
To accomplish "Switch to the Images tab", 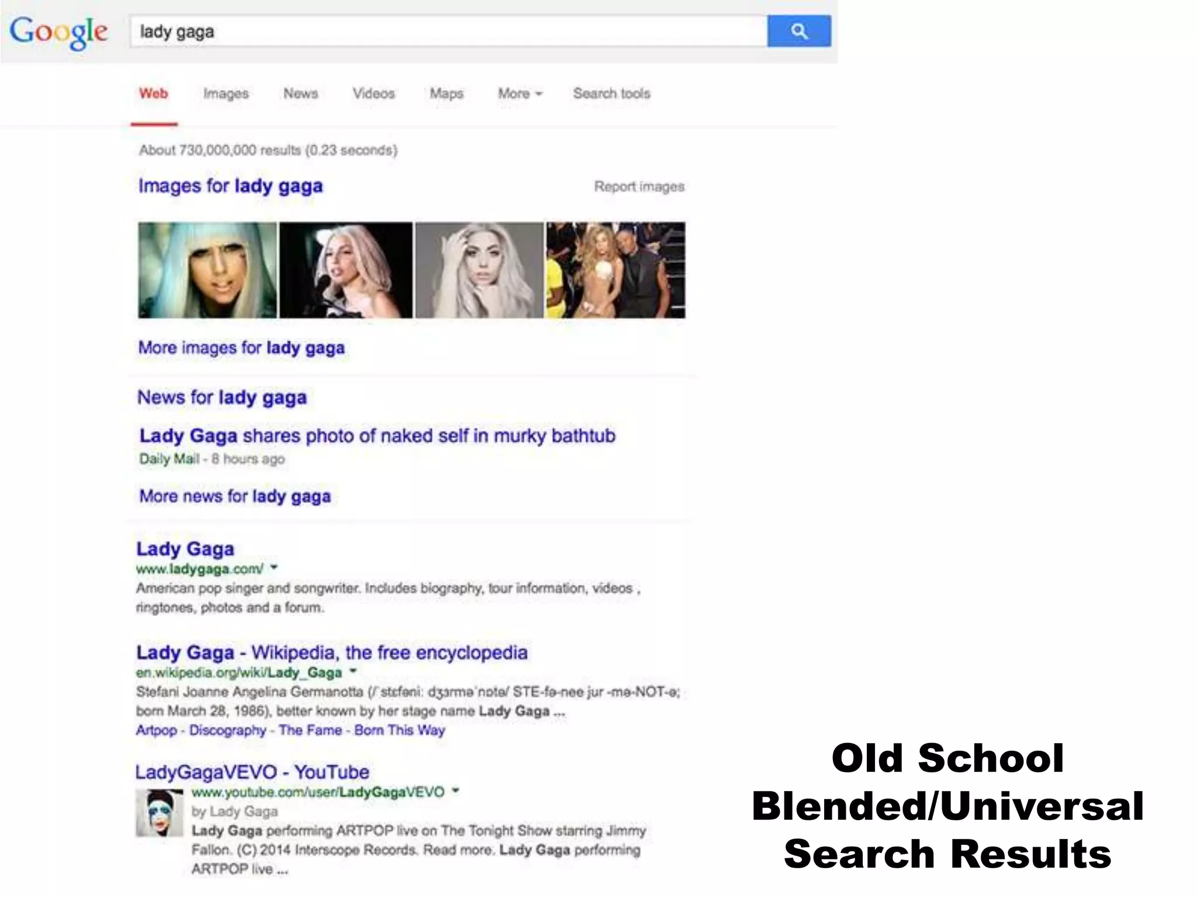I will (x=226, y=94).
